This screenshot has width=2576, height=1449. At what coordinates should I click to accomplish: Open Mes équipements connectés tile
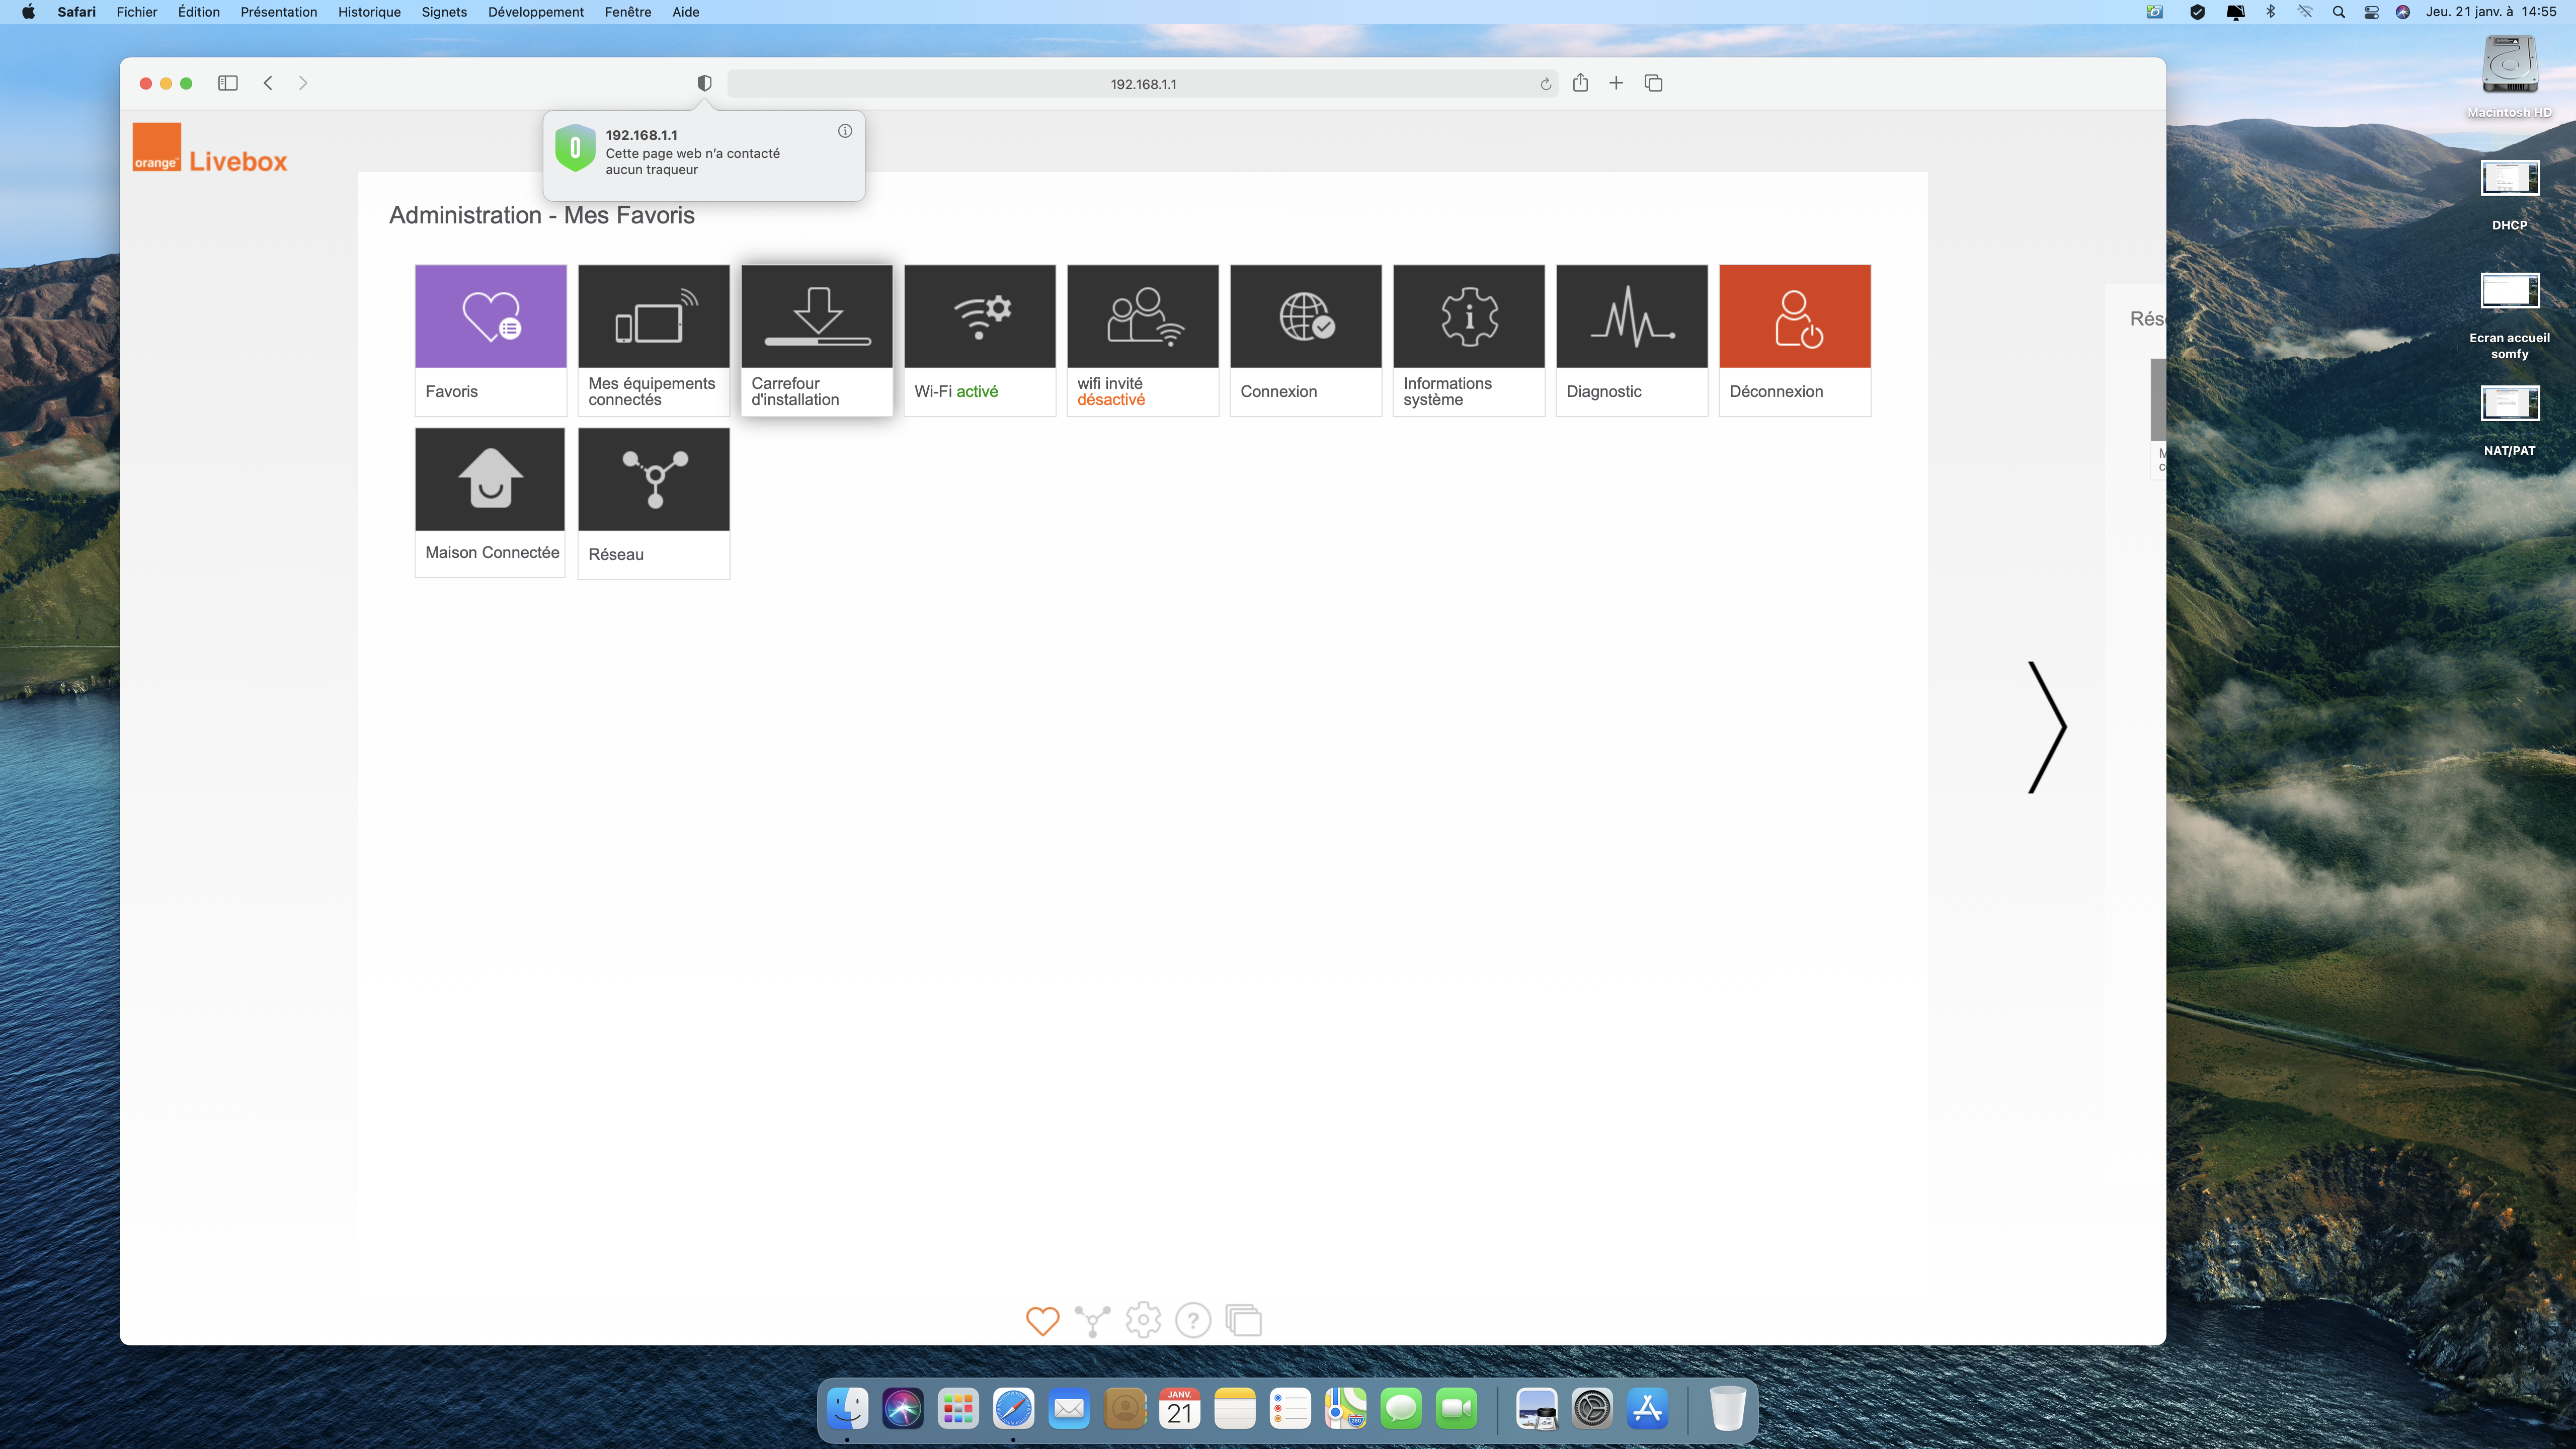click(x=653, y=340)
